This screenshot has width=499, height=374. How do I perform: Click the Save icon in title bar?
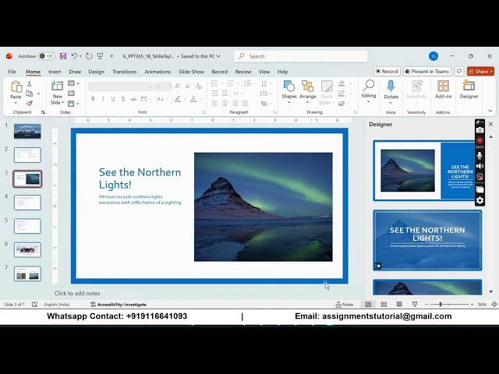tap(63, 56)
